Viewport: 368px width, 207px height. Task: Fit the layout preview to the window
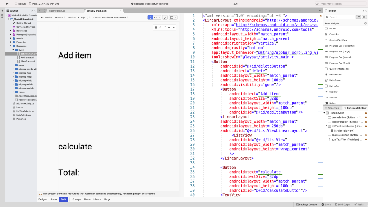(165, 28)
